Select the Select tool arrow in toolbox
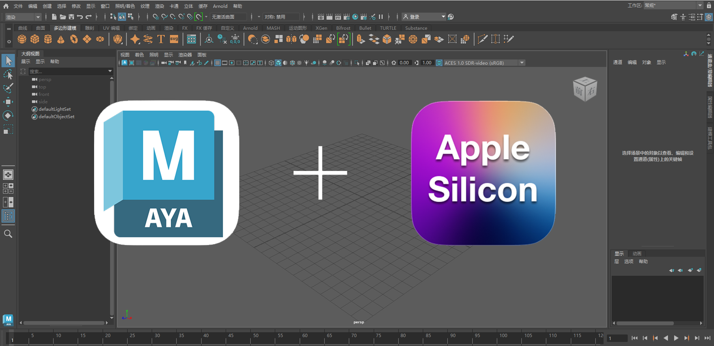The width and height of the screenshot is (714, 346). click(x=8, y=61)
